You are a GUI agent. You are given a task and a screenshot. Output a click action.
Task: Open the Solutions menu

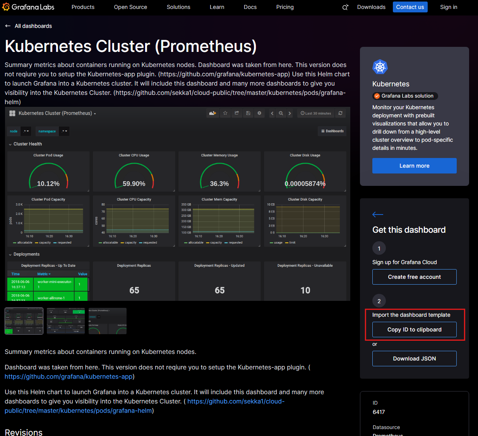[x=178, y=7]
